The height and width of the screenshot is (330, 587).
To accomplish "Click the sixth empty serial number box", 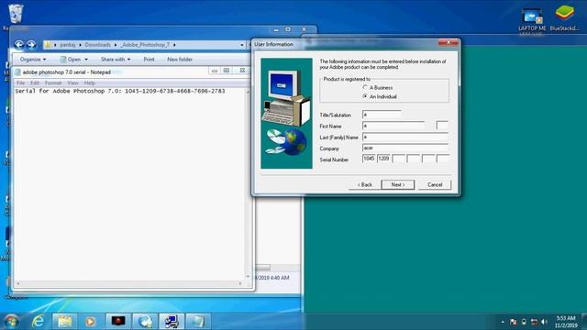I will [x=443, y=159].
